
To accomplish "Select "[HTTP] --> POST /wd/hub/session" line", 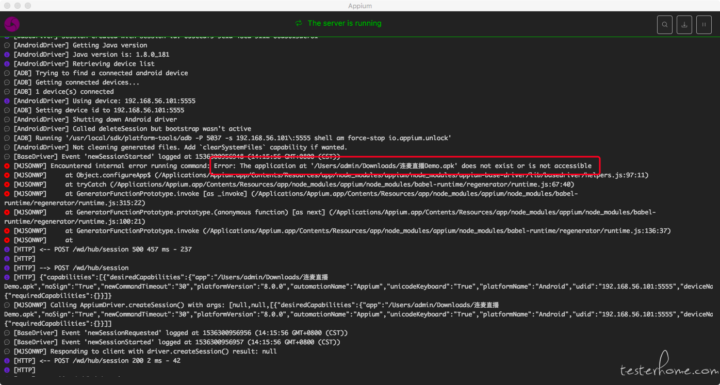I will (71, 267).
